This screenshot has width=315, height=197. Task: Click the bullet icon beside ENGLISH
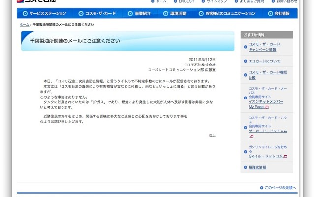(x=175, y=1)
